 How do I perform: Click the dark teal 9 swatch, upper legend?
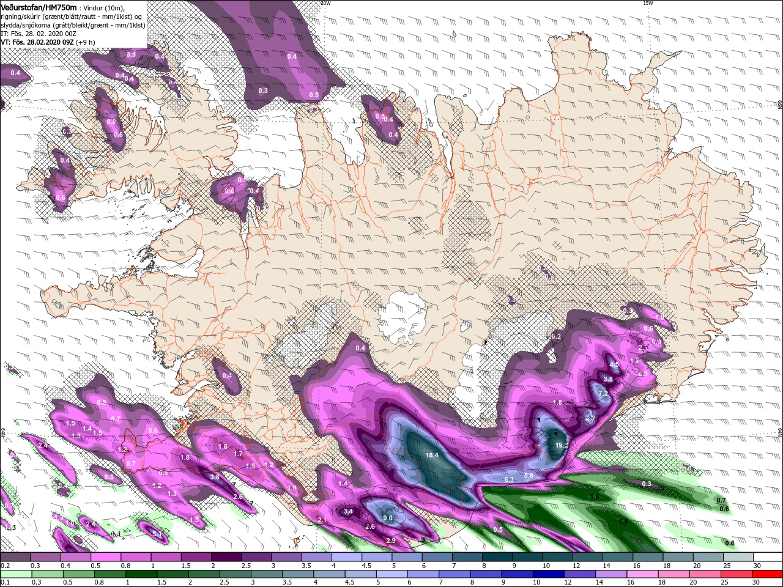pyautogui.click(x=527, y=557)
